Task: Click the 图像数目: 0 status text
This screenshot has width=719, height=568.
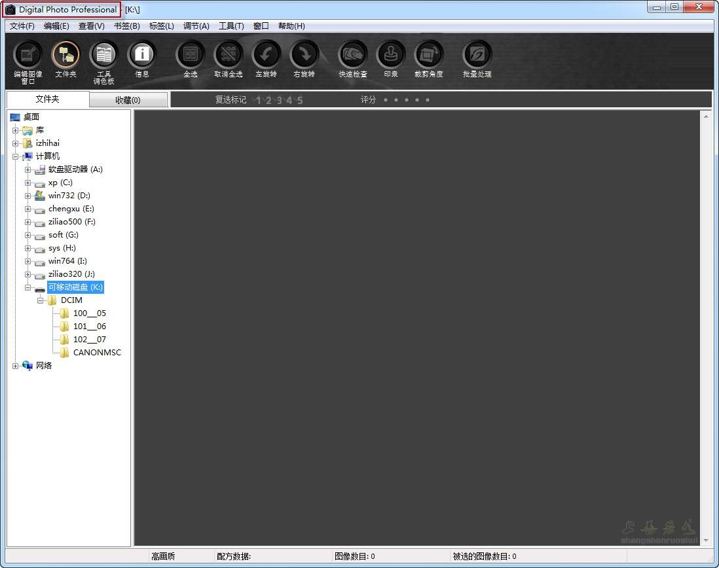Action: click(x=355, y=556)
